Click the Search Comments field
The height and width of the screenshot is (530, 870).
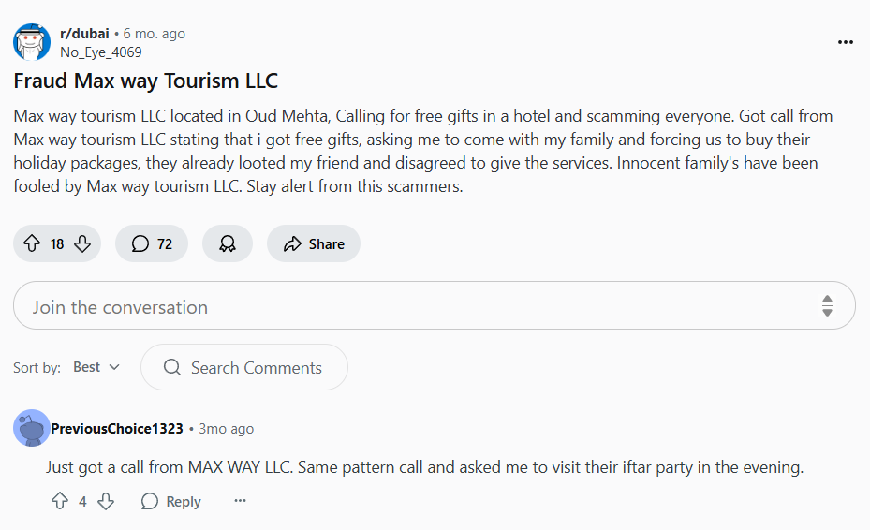(255, 367)
